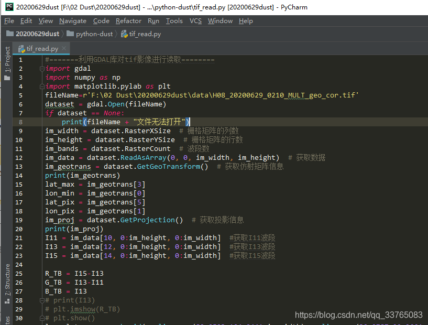
Task: Click the folder icon beside 20200629dust breadcrumb
Action: click(9, 33)
